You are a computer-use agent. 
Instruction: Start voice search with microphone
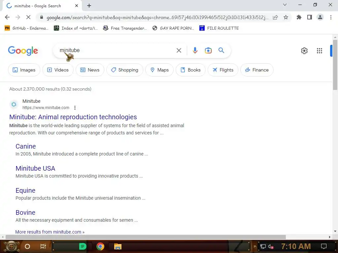pyautogui.click(x=195, y=50)
